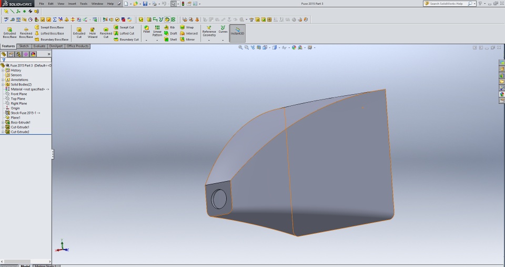
Task: Select the Right Plane in tree
Action: pos(16,104)
